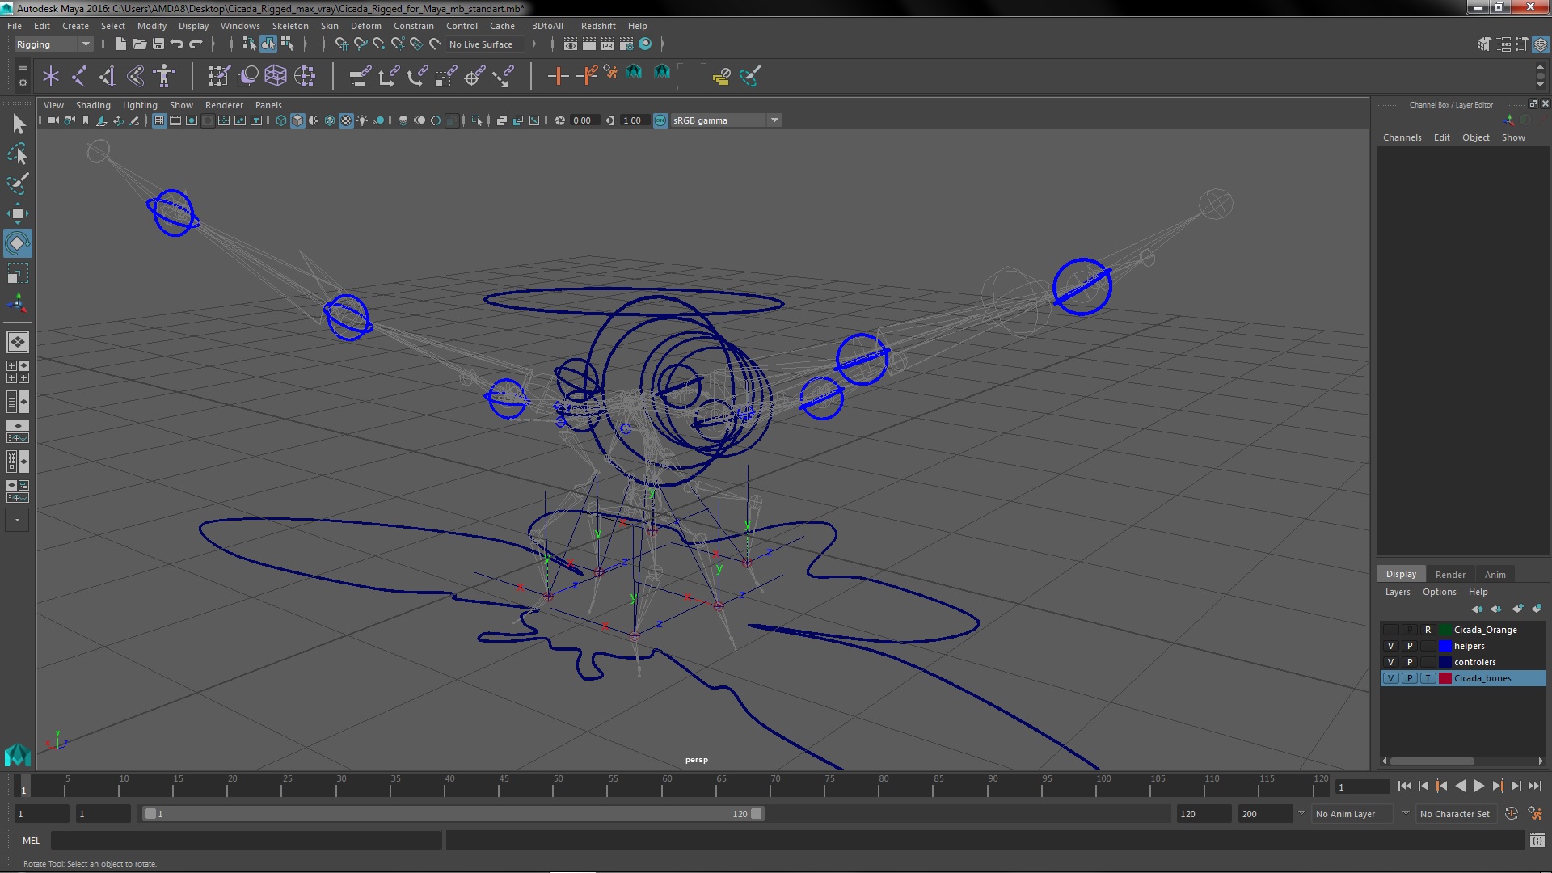This screenshot has width=1552, height=873.
Task: Select the Lasso select tool
Action: [17, 154]
